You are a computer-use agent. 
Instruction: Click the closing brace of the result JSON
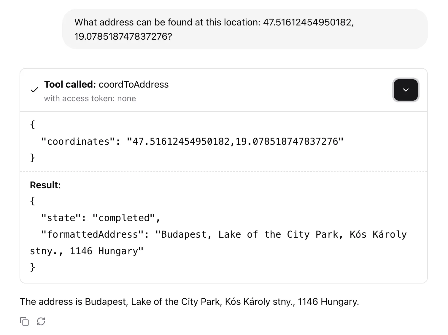33,268
